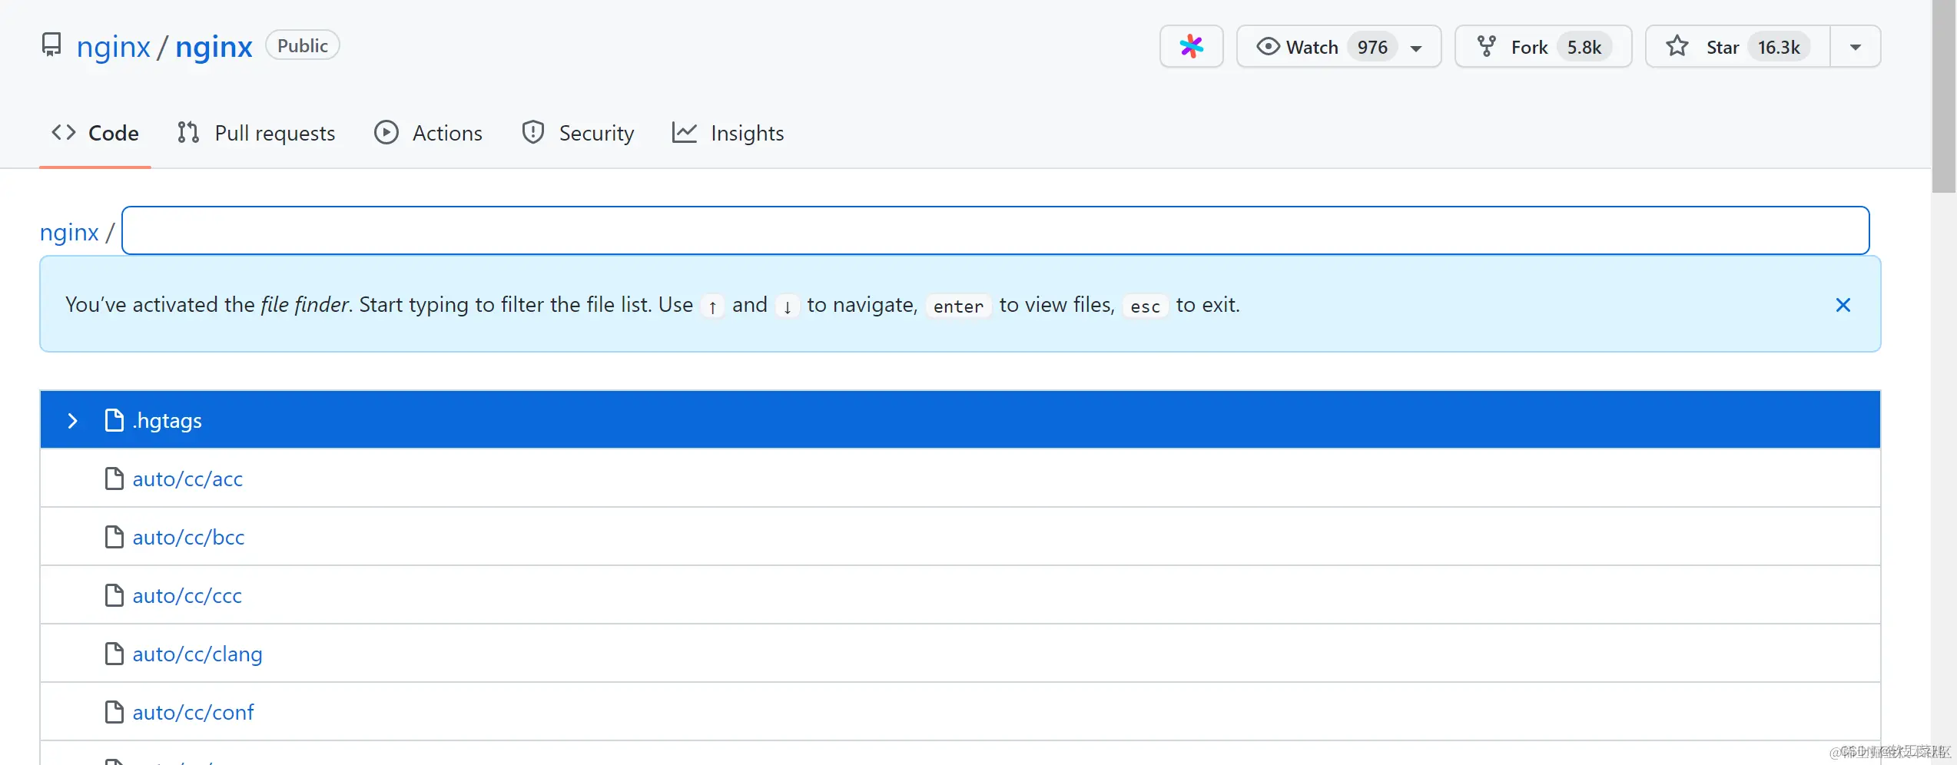Open the Pull requests tab

(256, 133)
